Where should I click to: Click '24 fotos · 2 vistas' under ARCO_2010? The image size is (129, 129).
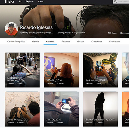(55, 123)
